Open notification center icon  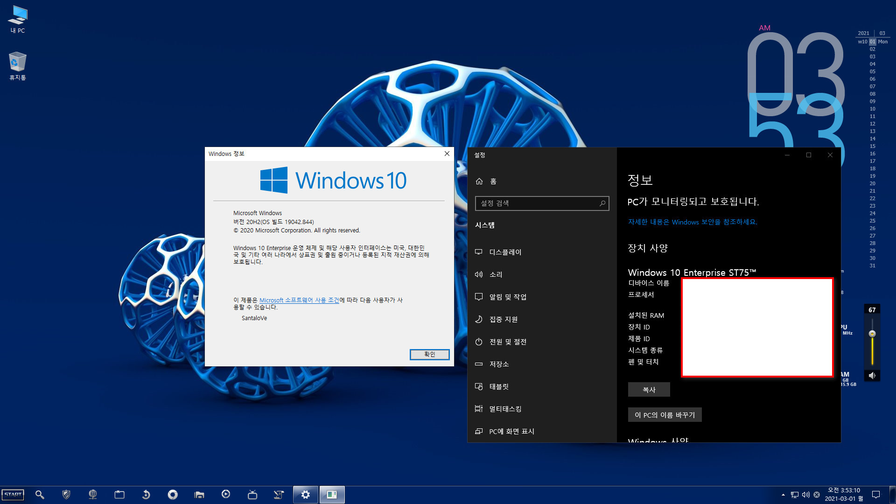tap(876, 495)
